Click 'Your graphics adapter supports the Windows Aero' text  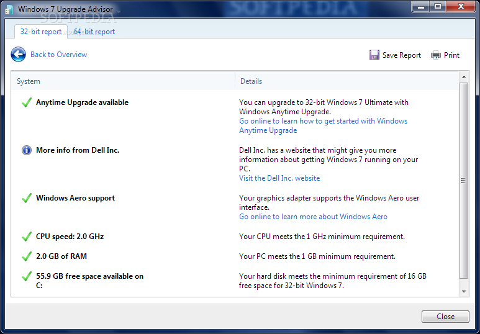[329, 202]
